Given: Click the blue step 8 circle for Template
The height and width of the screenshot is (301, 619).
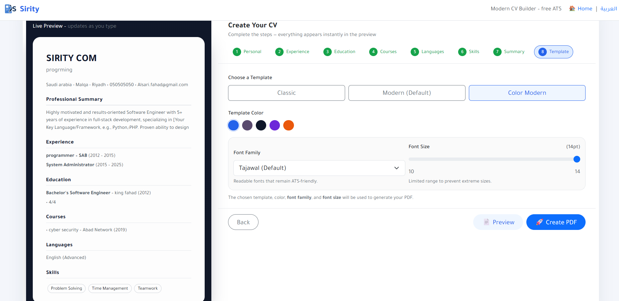Looking at the screenshot, I should point(542,52).
